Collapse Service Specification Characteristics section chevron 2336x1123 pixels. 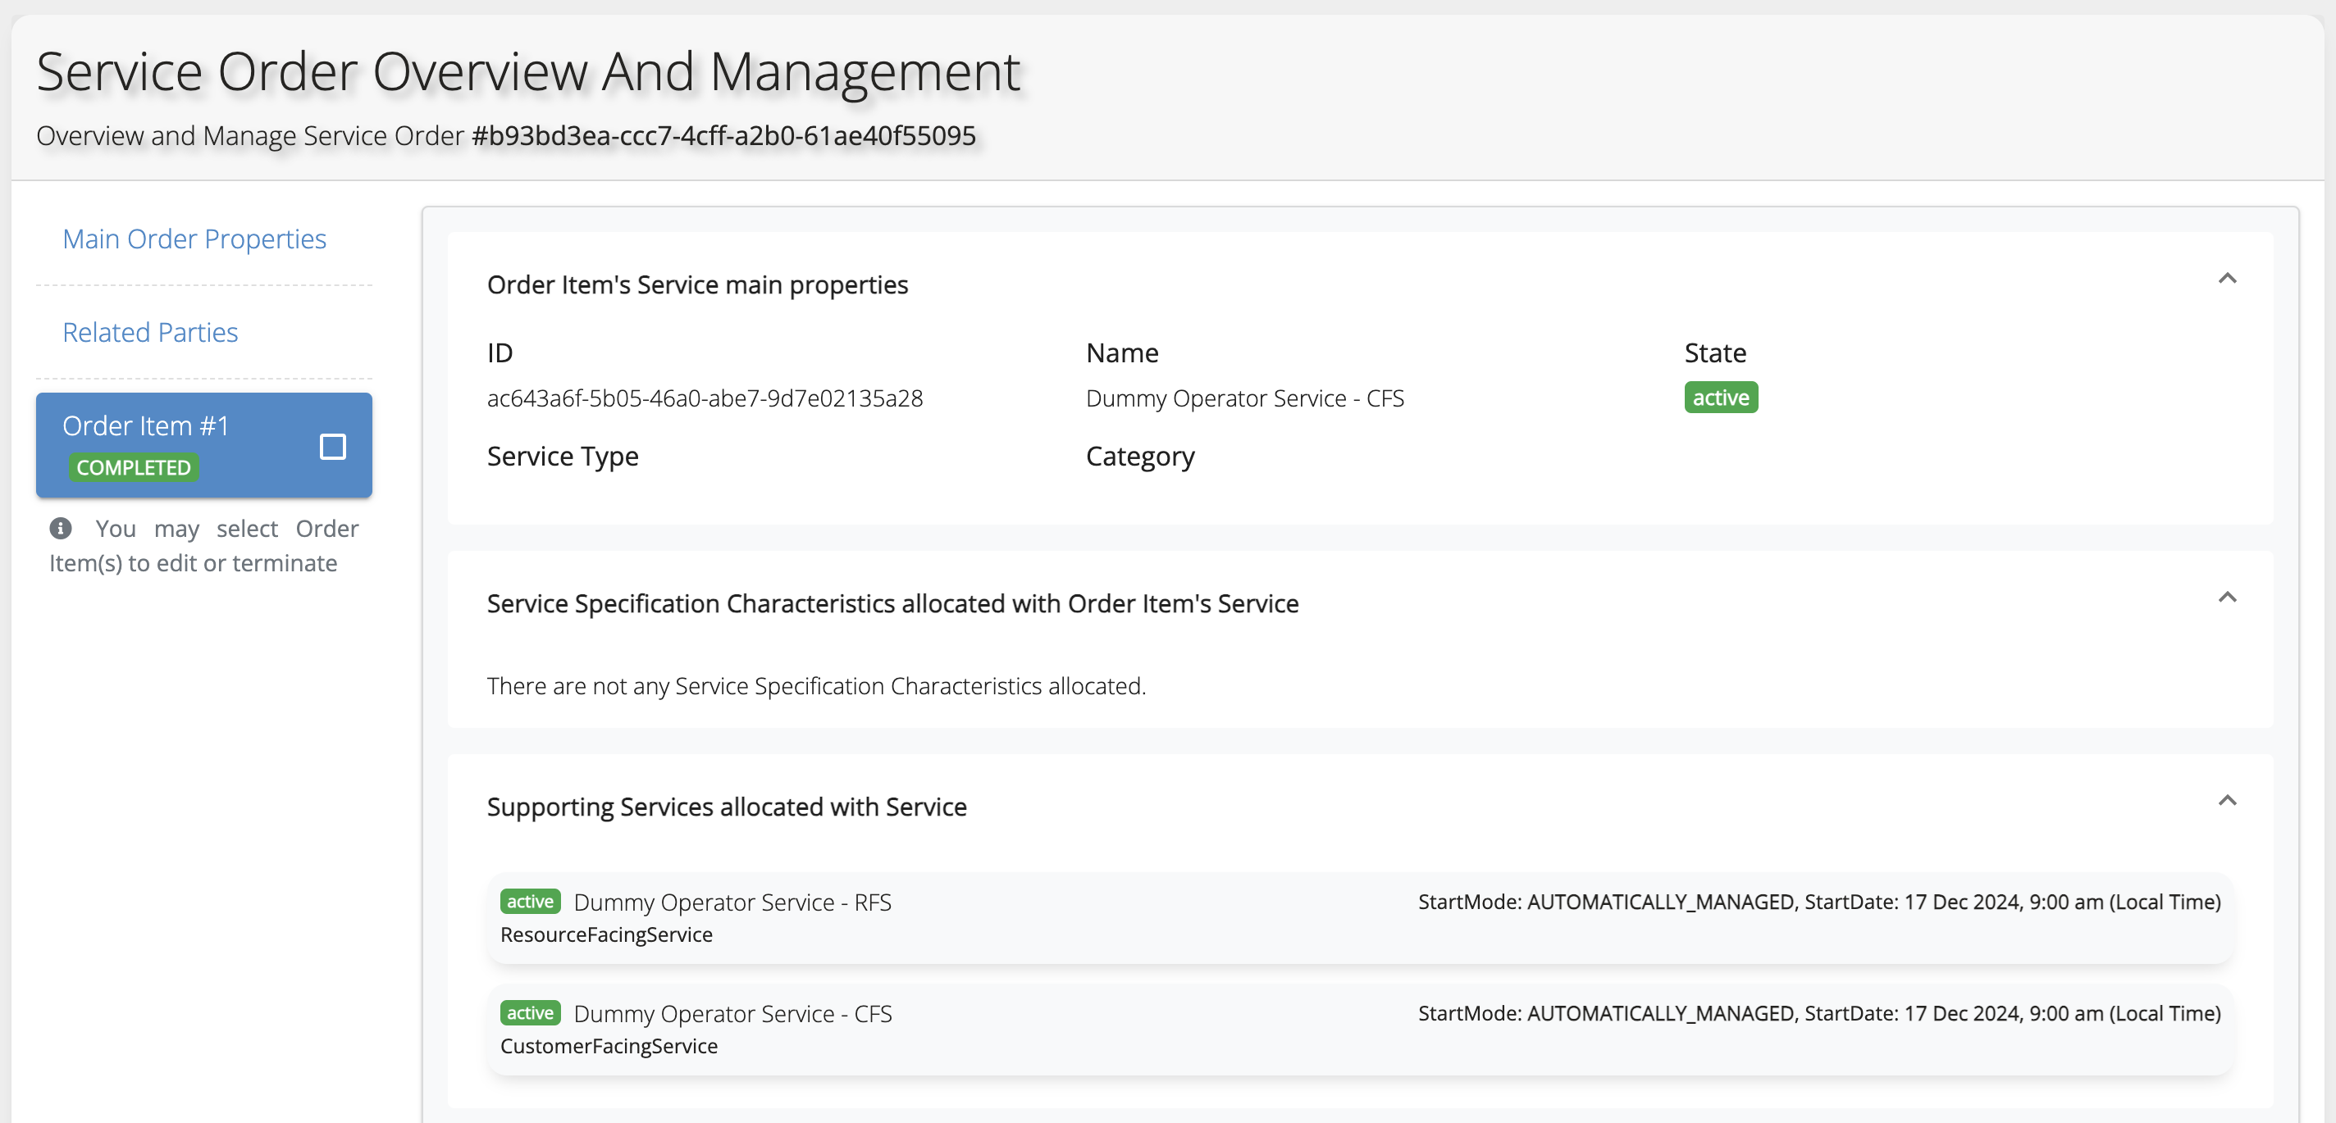click(2226, 598)
